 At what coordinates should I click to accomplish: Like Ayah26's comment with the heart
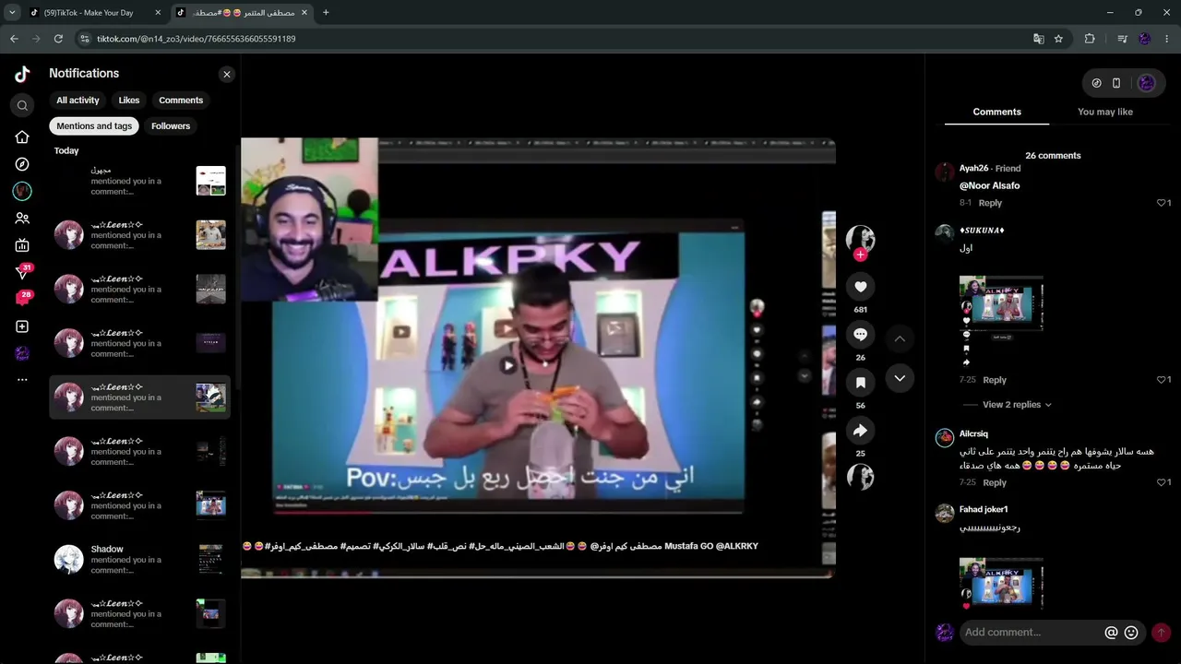1162,203
